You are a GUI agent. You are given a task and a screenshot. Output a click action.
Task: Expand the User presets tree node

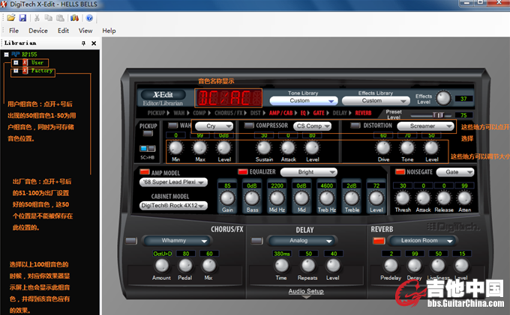click(16, 62)
